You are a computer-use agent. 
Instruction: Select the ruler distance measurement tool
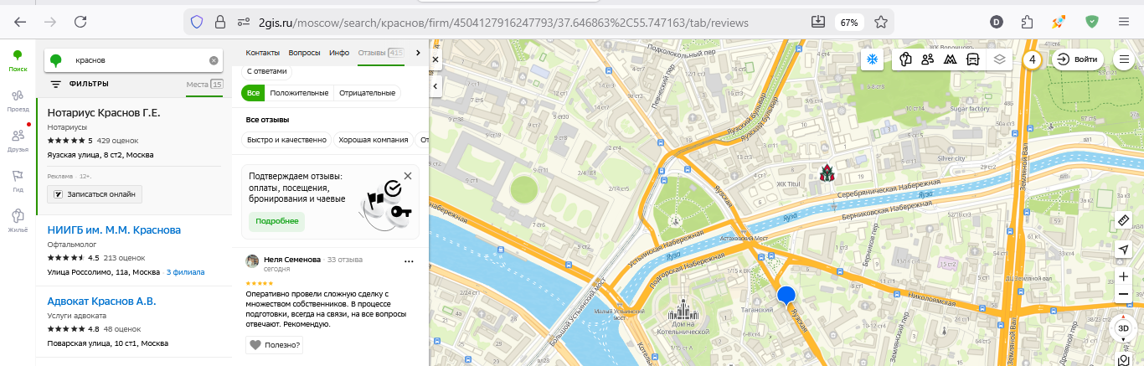pyautogui.click(x=1124, y=220)
